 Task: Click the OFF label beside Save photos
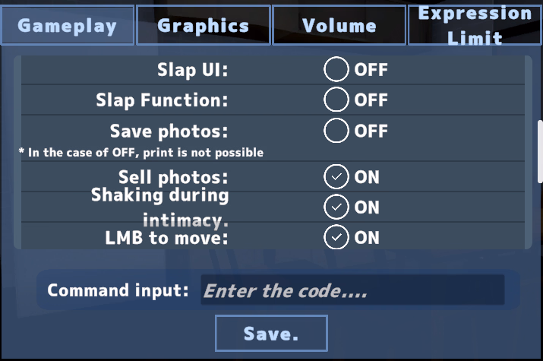click(x=371, y=131)
